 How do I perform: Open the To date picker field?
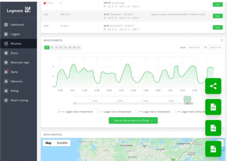(215, 48)
